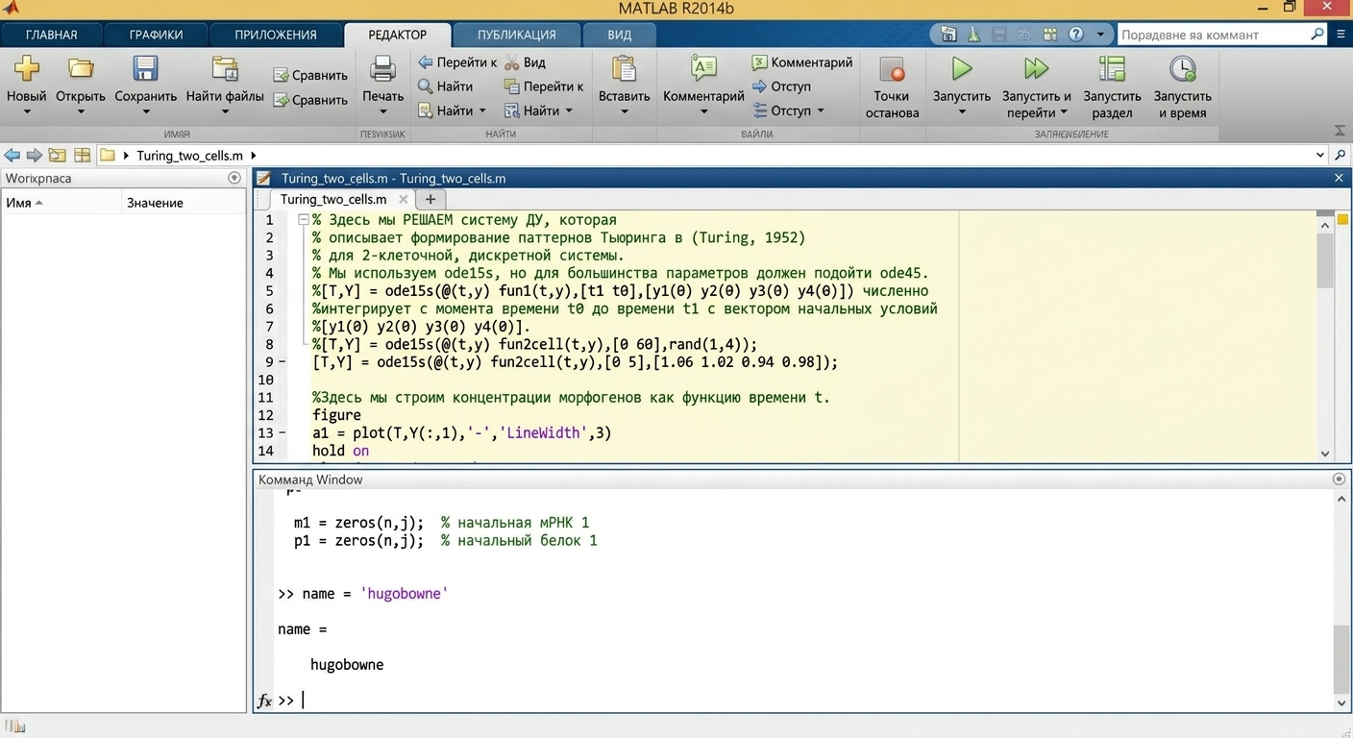Switch to the ВИД tab
Viewport: 1353px width, 738px height.
click(x=620, y=35)
